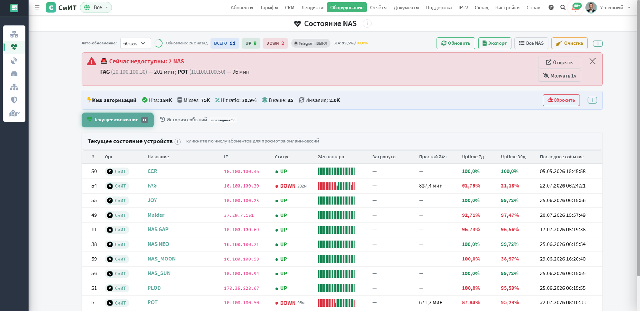Click Простой 24ч value 837,4 мин
This screenshot has height=311, width=640.
(431, 186)
